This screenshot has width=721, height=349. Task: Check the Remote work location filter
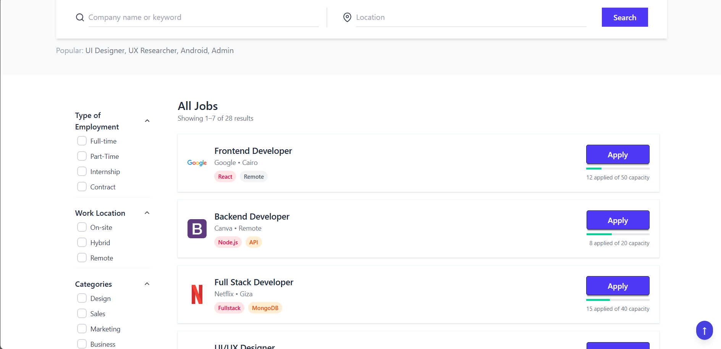(x=82, y=258)
